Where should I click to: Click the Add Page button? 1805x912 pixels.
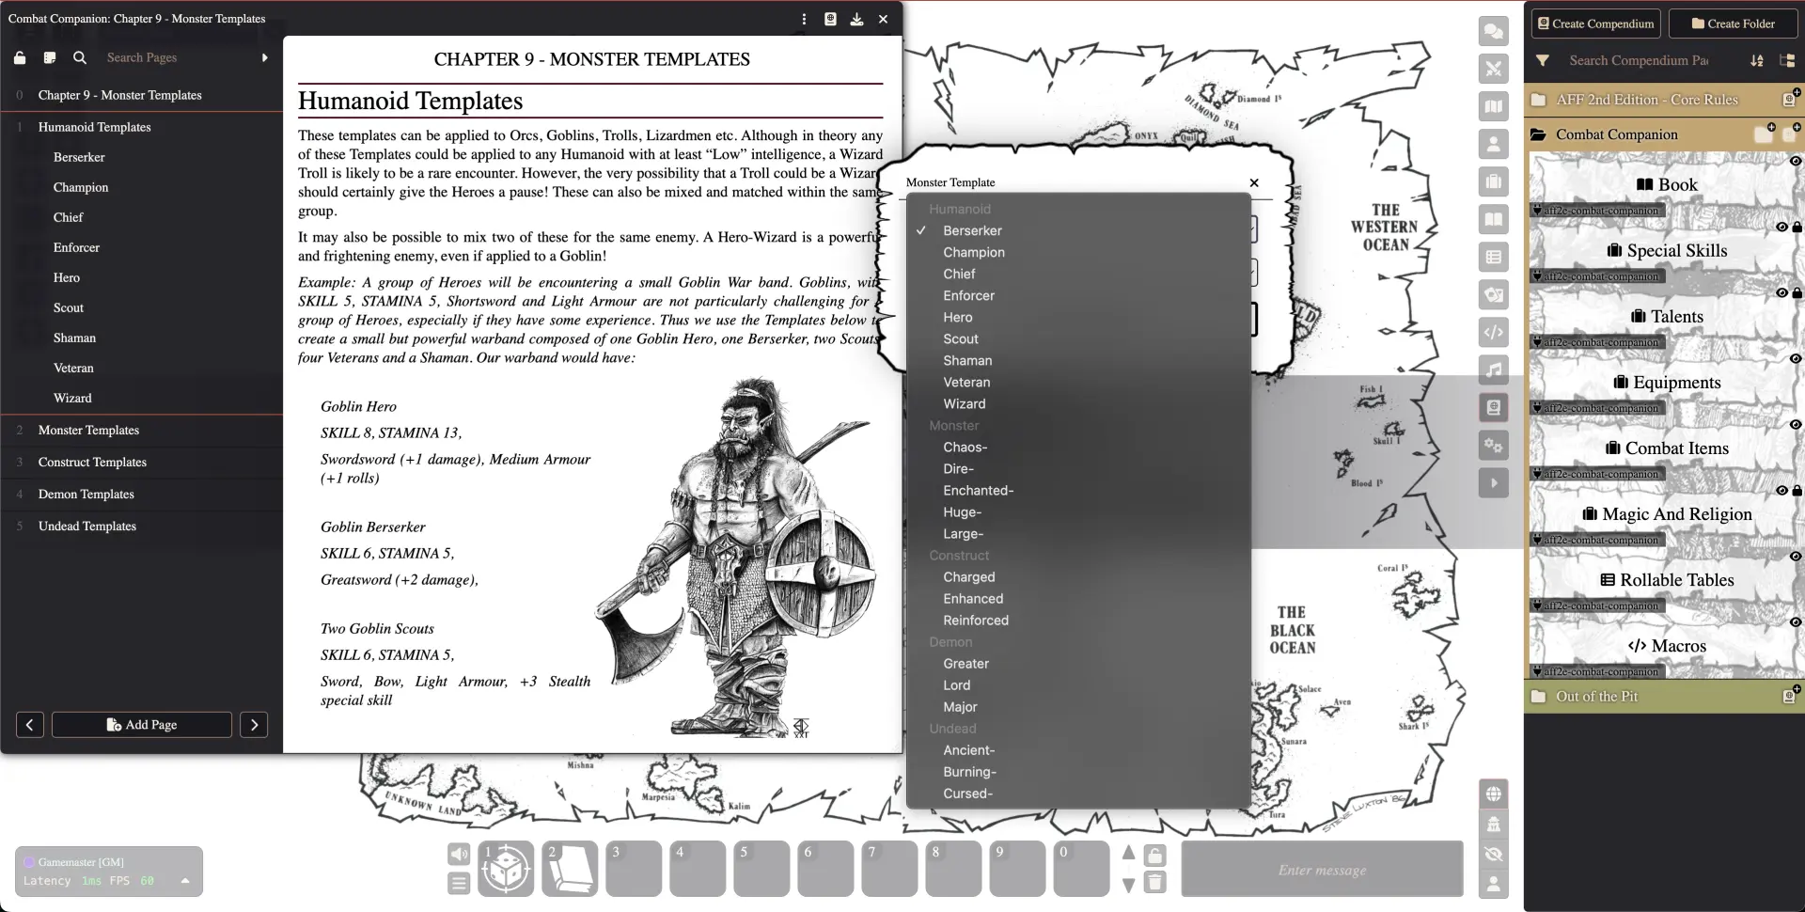[x=142, y=725]
